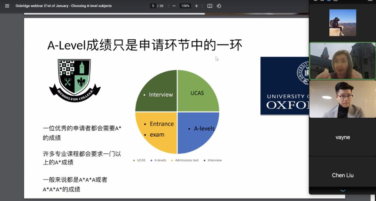376x201 pixels.
Task: Activate the fit-to-page icon
Action: coord(209,6)
